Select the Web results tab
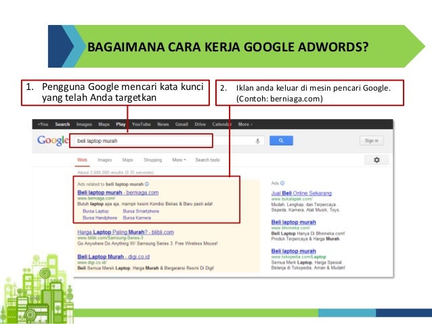 point(82,160)
